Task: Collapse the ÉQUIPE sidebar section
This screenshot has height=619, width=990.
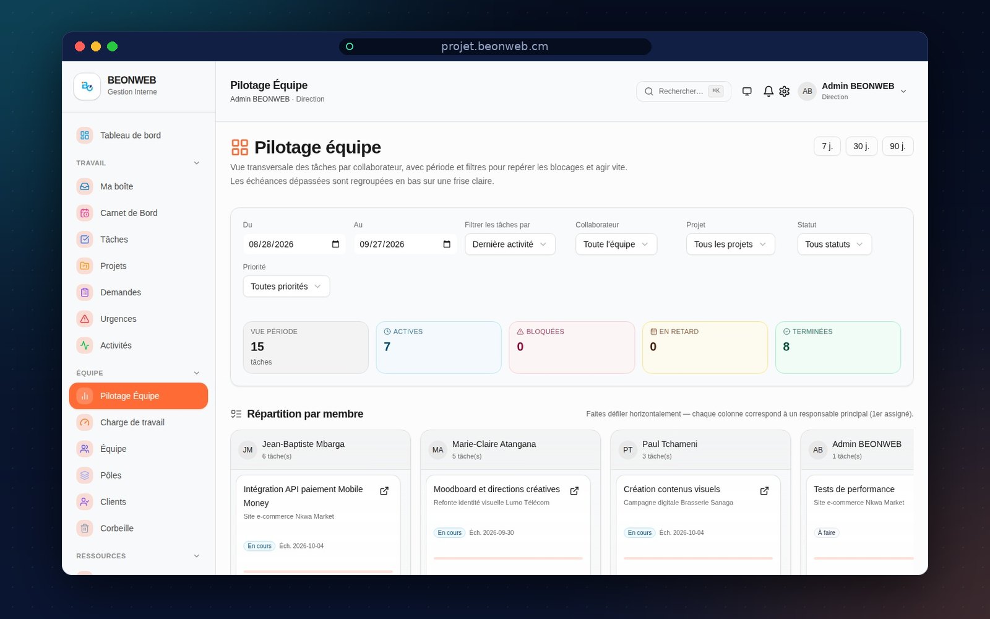Action: pos(197,373)
